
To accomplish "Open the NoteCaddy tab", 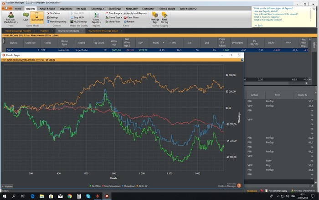I will click(x=132, y=9).
